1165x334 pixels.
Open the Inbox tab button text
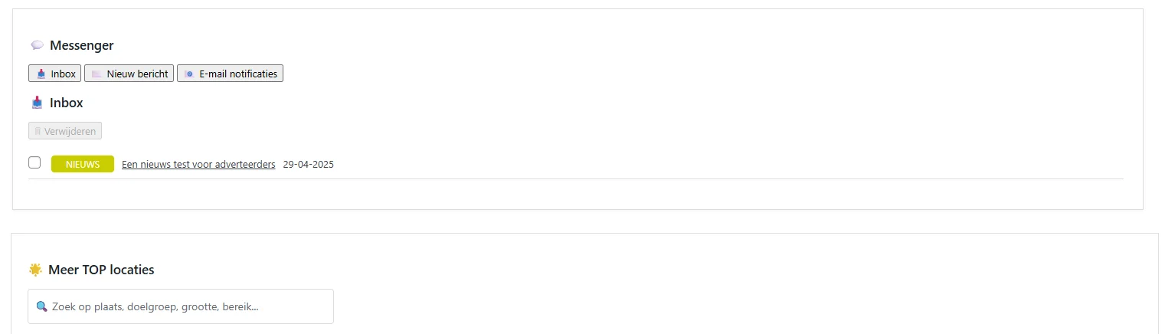64,74
